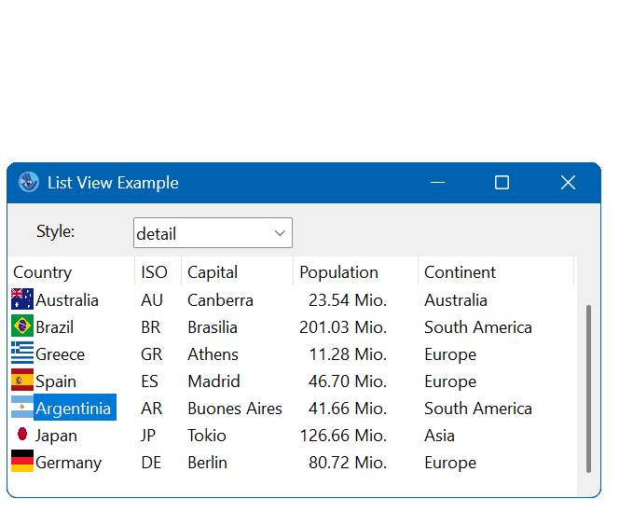Click ISO code JP
Image resolution: width=619 pixels, height=513 pixels.
pos(148,436)
